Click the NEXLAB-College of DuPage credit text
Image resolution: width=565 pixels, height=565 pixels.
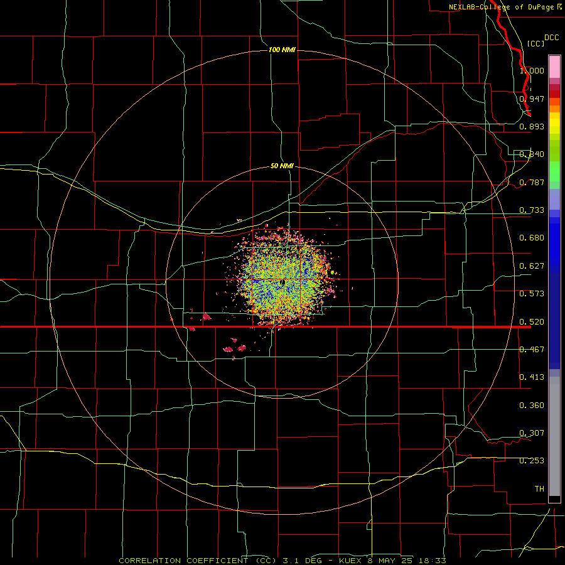tap(505, 7)
